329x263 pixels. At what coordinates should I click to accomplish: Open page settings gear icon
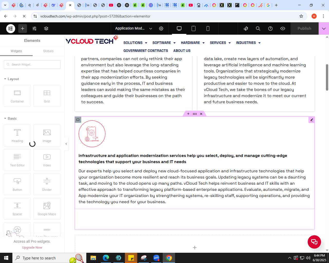click(161, 29)
